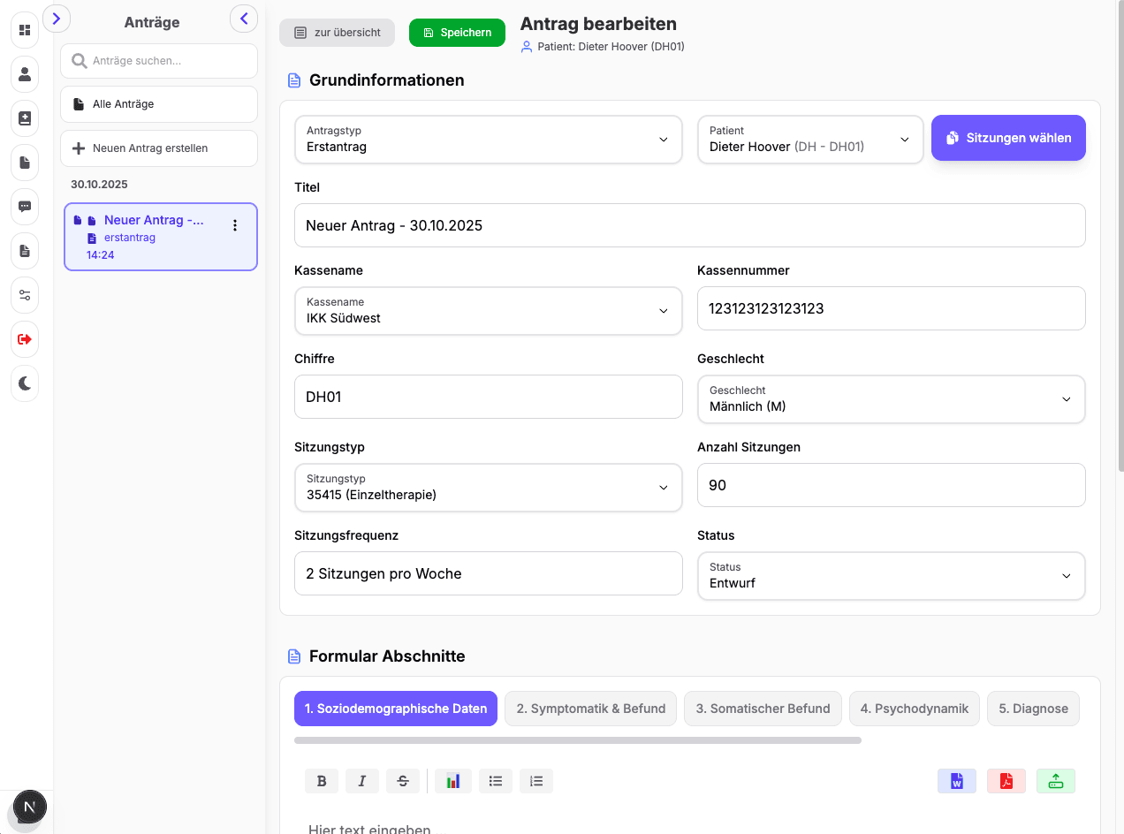Open the Status dropdown showing Entwurf
This screenshot has width=1124, height=834.
pos(891,576)
